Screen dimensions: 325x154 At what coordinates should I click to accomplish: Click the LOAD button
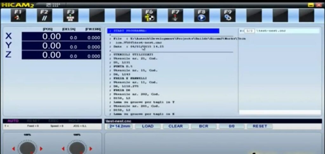tap(148, 126)
